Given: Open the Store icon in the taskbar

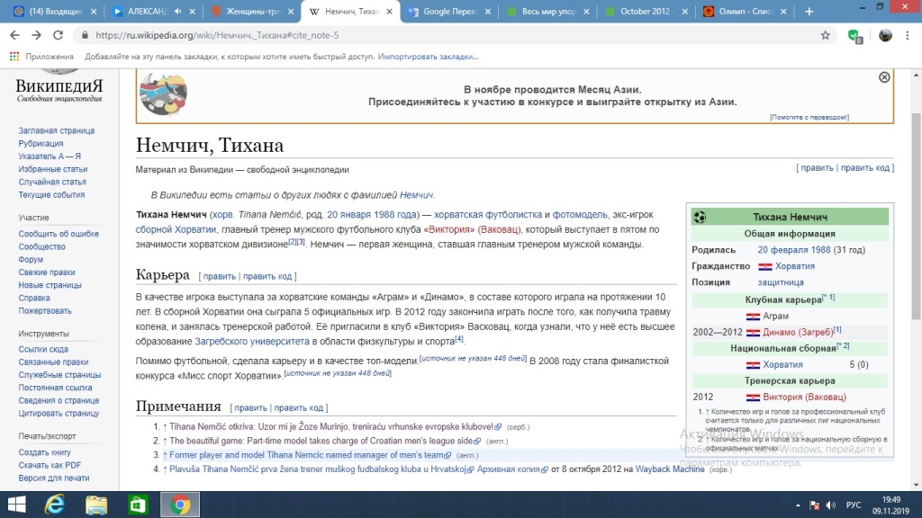Looking at the screenshot, I should pyautogui.click(x=138, y=505).
